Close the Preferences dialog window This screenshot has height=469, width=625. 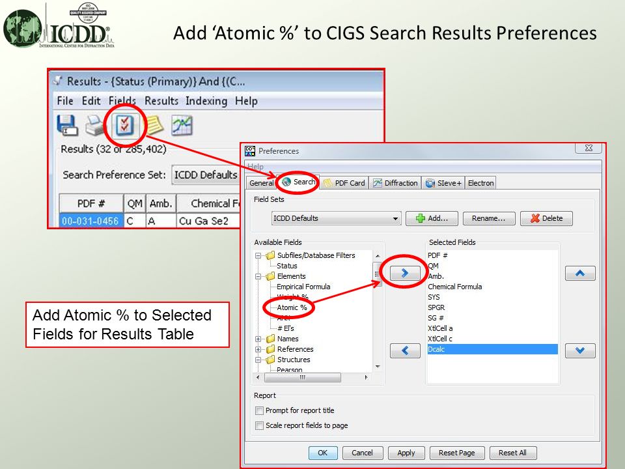(589, 148)
